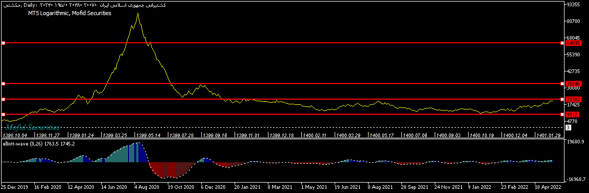Click the white box labeled 3 on price scale
589x193 pixels.
(568, 128)
